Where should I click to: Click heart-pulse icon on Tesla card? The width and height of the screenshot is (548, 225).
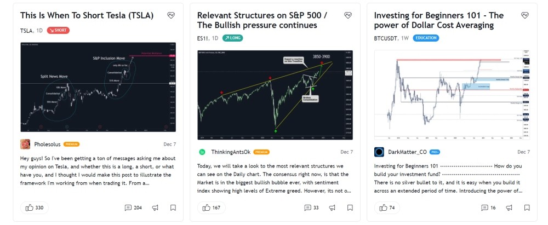(171, 15)
